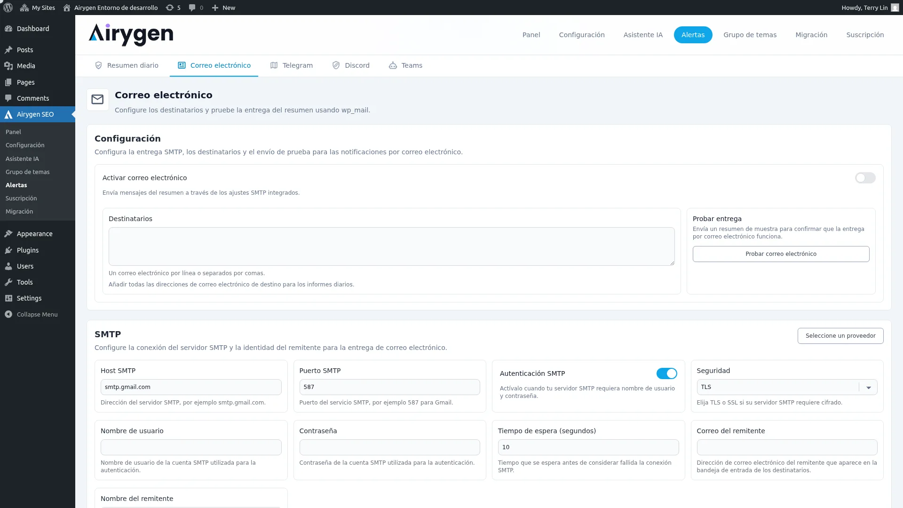Open the Tools sidebar menu
The height and width of the screenshot is (508, 903).
pyautogui.click(x=24, y=282)
